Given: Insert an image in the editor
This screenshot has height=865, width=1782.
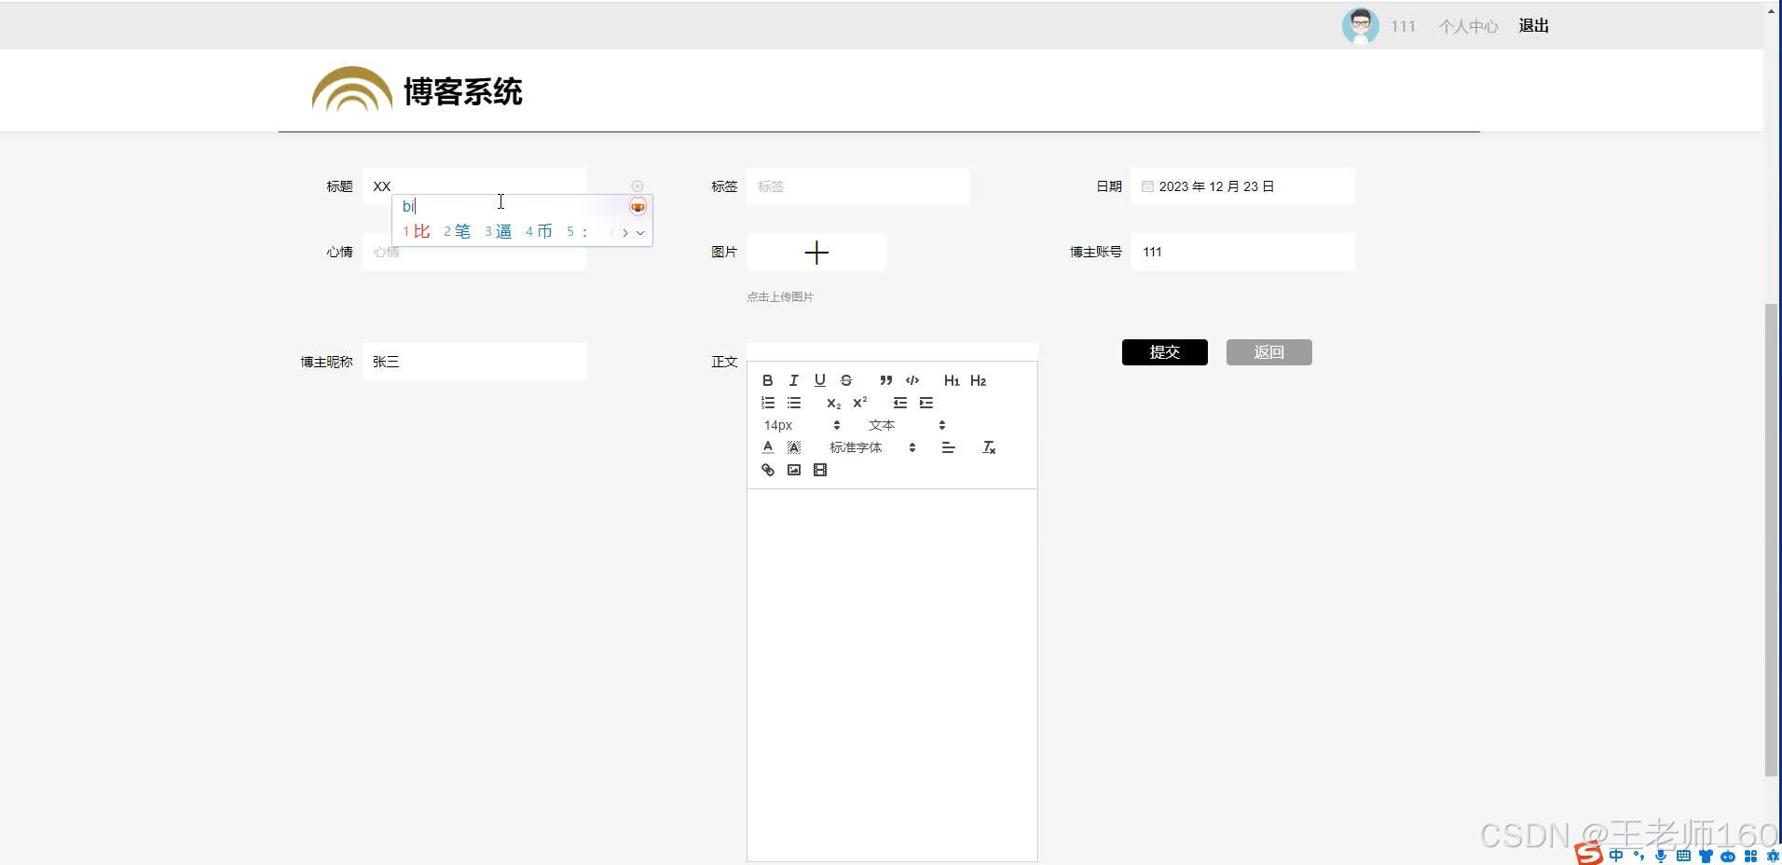Looking at the screenshot, I should [x=794, y=470].
